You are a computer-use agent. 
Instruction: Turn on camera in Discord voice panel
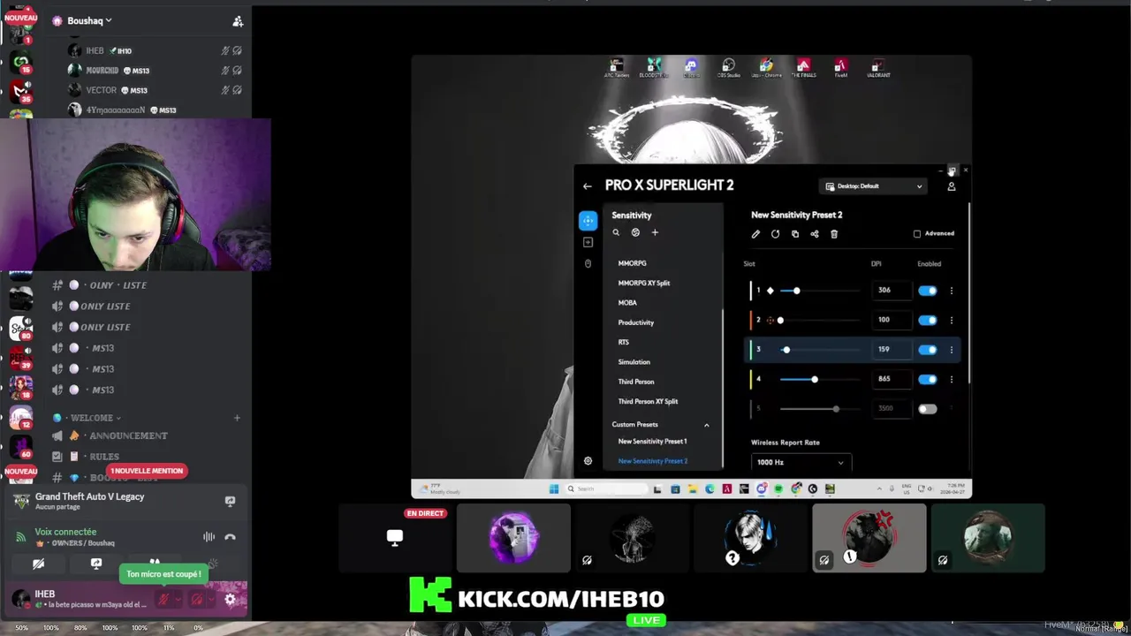38,564
